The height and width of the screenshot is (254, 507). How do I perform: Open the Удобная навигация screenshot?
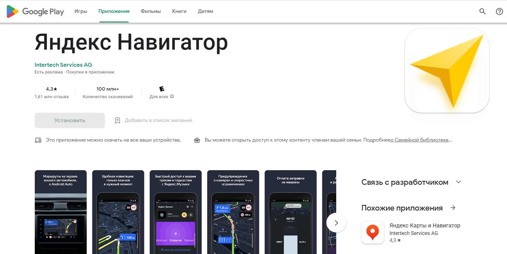tap(118, 212)
